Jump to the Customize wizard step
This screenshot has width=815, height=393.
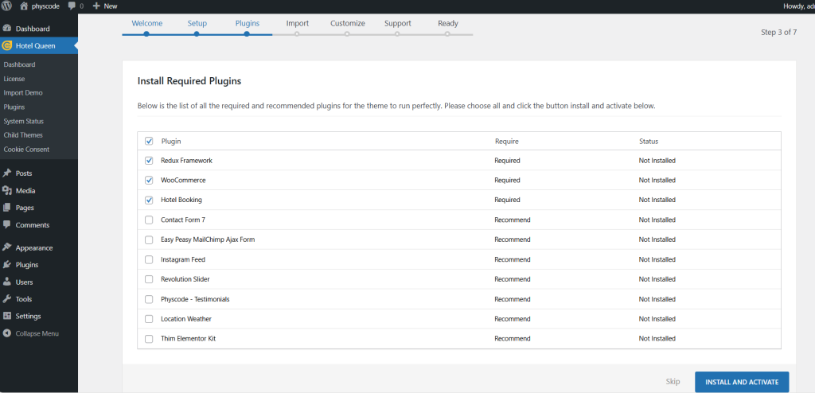click(x=348, y=23)
